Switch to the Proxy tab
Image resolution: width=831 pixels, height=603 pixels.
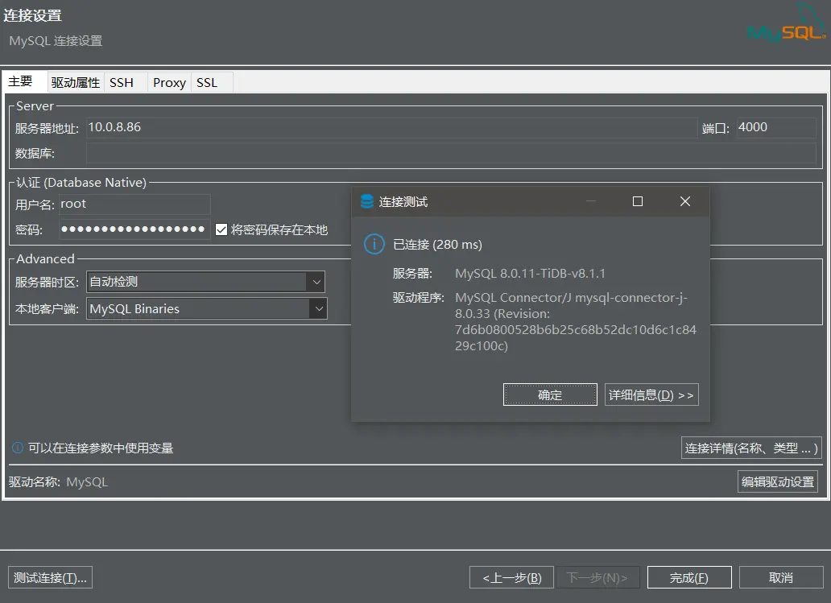(168, 81)
